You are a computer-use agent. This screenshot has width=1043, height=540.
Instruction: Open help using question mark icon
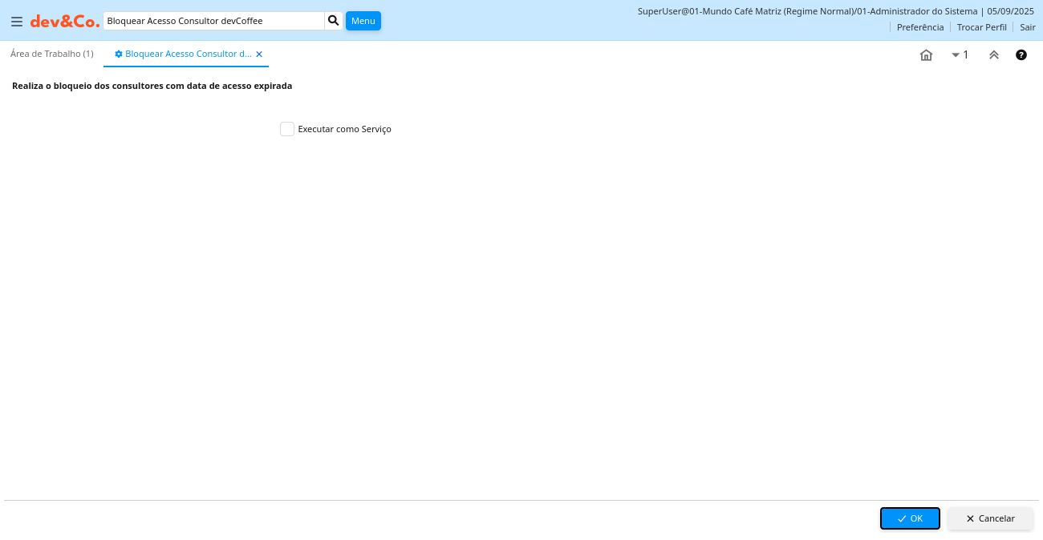pyautogui.click(x=1021, y=55)
